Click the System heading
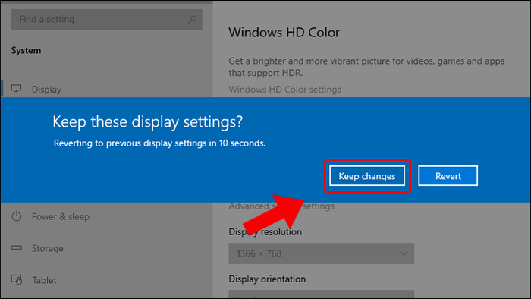531x299 pixels. pos(26,50)
